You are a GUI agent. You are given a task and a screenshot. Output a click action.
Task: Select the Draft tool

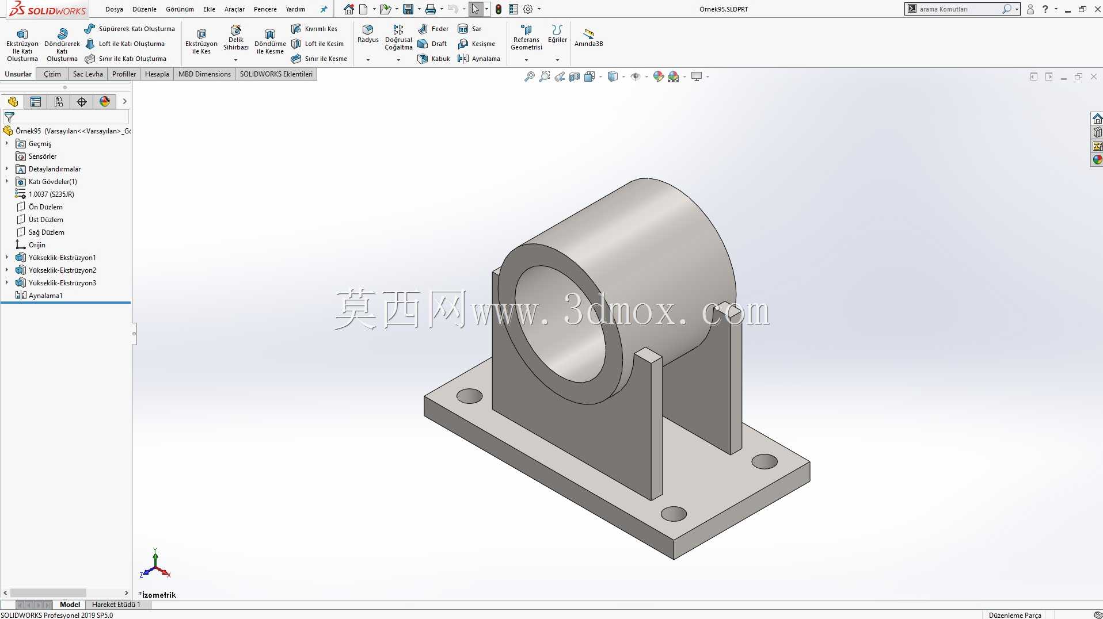(x=432, y=44)
